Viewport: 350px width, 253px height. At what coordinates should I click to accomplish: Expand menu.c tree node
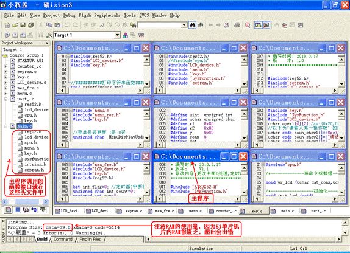[x=6, y=94]
